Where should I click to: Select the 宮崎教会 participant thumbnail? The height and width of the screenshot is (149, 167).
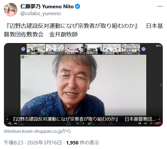coord(55,49)
